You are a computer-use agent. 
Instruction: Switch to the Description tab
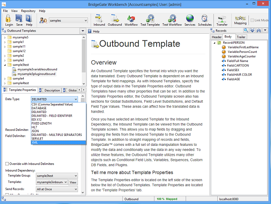coord(50,90)
